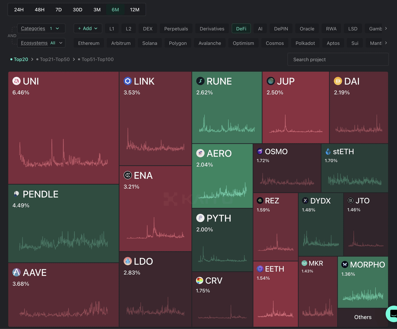Select the 48H time range
397x329 pixels.
pos(40,10)
